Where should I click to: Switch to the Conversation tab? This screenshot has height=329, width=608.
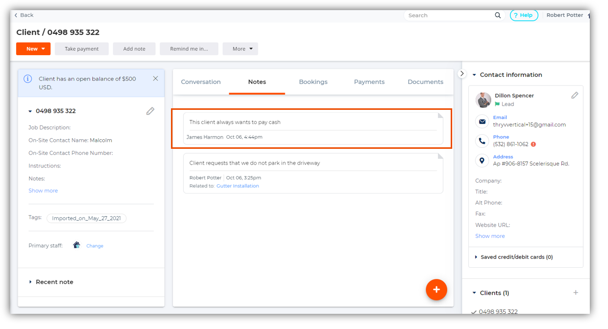[x=201, y=81]
